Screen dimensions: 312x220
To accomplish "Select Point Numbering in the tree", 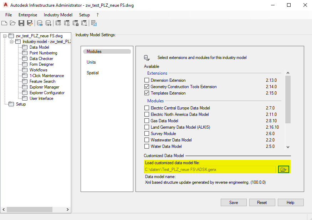I will 44,53.
